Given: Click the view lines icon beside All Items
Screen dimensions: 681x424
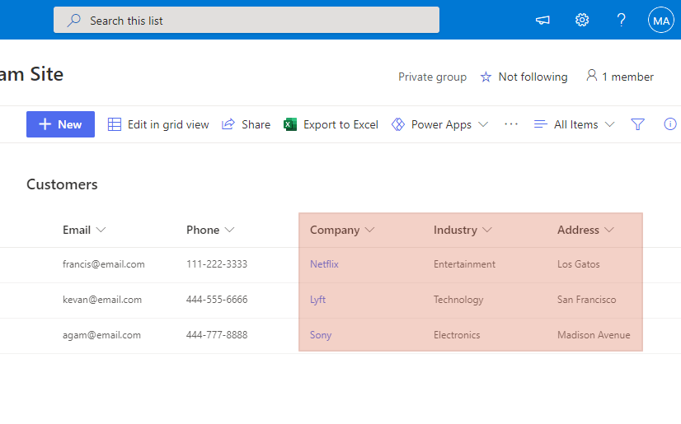Looking at the screenshot, I should (x=540, y=124).
